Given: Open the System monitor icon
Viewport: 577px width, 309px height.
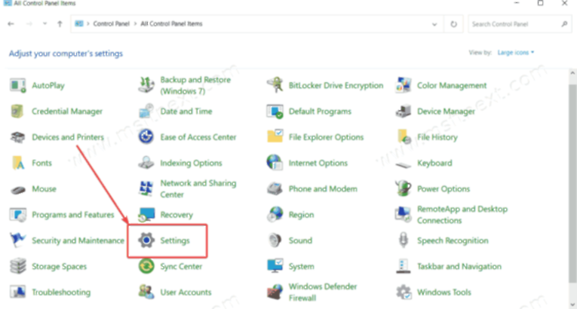Looking at the screenshot, I should [x=275, y=266].
